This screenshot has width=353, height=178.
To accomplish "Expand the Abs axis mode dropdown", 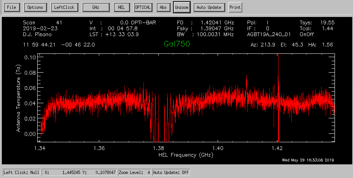I will (x=163, y=7).
